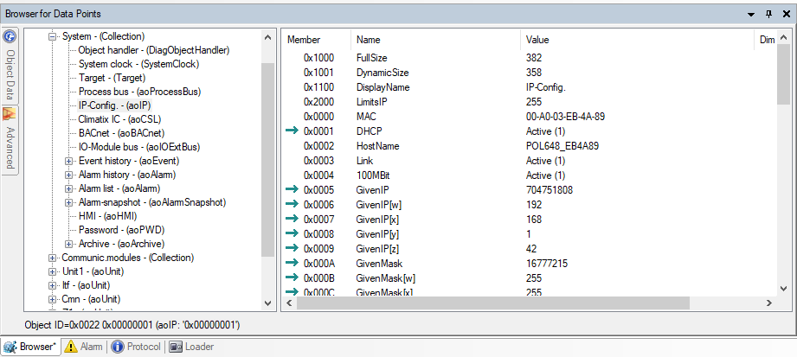This screenshot has width=797, height=357.
Task: Open the panel title bar dropdown arrow
Action: click(751, 14)
